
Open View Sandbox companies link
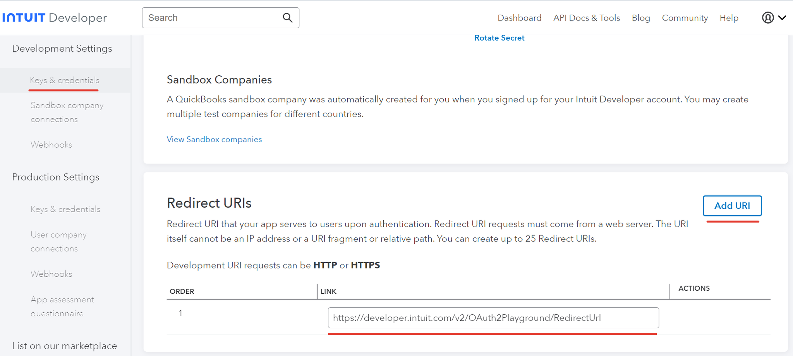pos(214,139)
